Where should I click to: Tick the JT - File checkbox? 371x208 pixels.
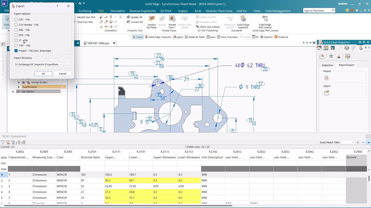16,40
